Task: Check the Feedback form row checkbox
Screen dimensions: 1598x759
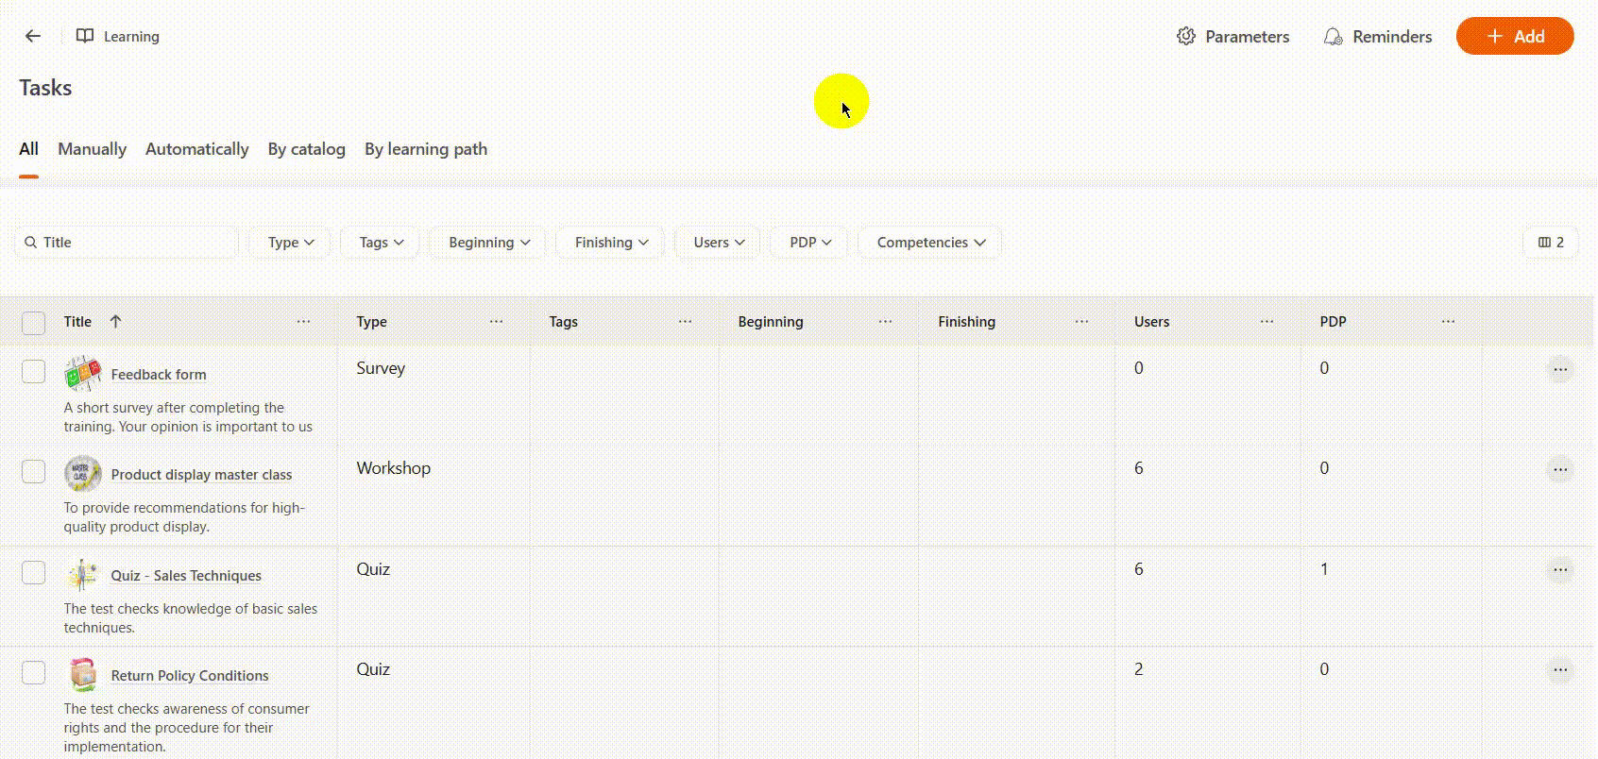Action: [33, 372]
